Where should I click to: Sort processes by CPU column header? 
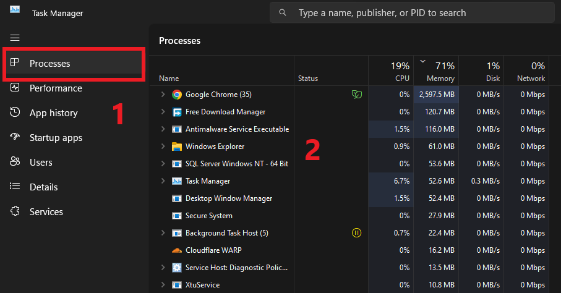coord(391,72)
